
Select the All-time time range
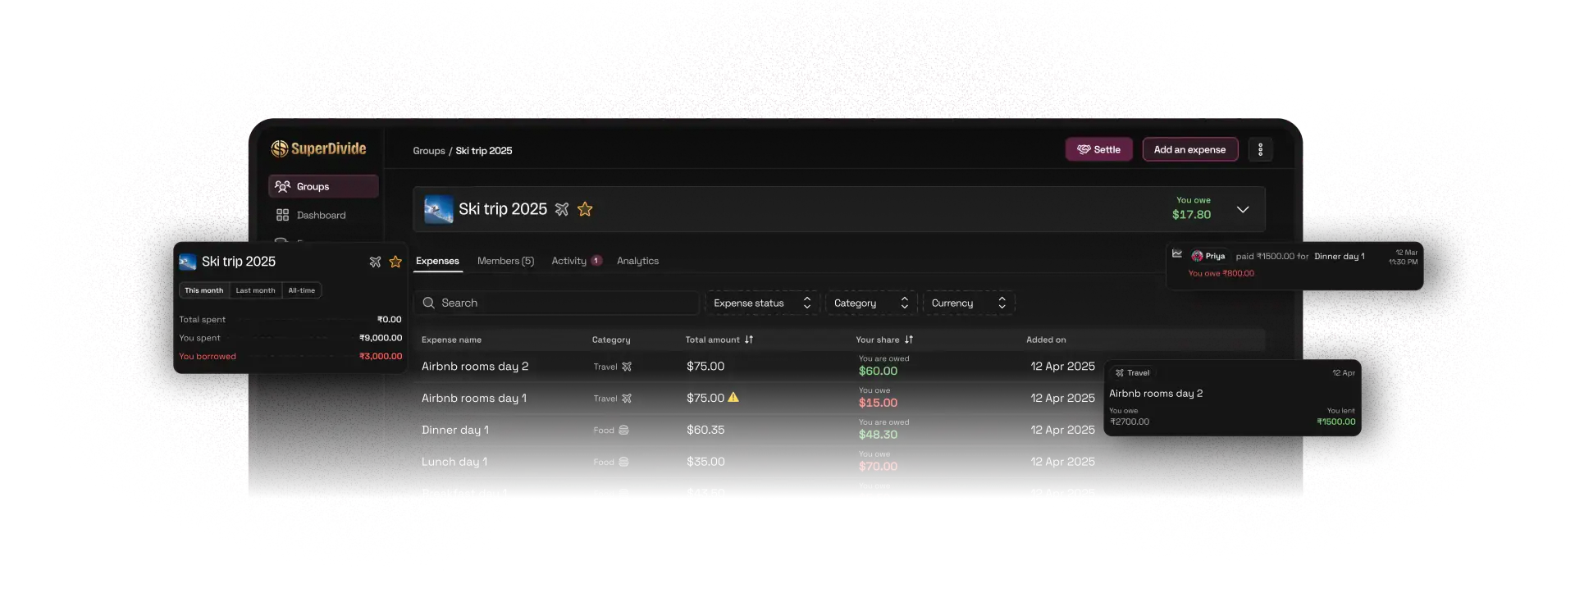pos(301,290)
